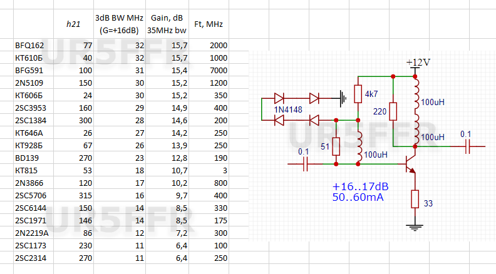Image resolution: width=496 pixels, height=274 pixels.
Task: Select h21 value 24 in КТ606Б row
Action: [74, 96]
